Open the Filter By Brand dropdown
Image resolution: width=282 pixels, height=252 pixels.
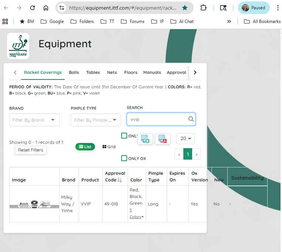34,120
